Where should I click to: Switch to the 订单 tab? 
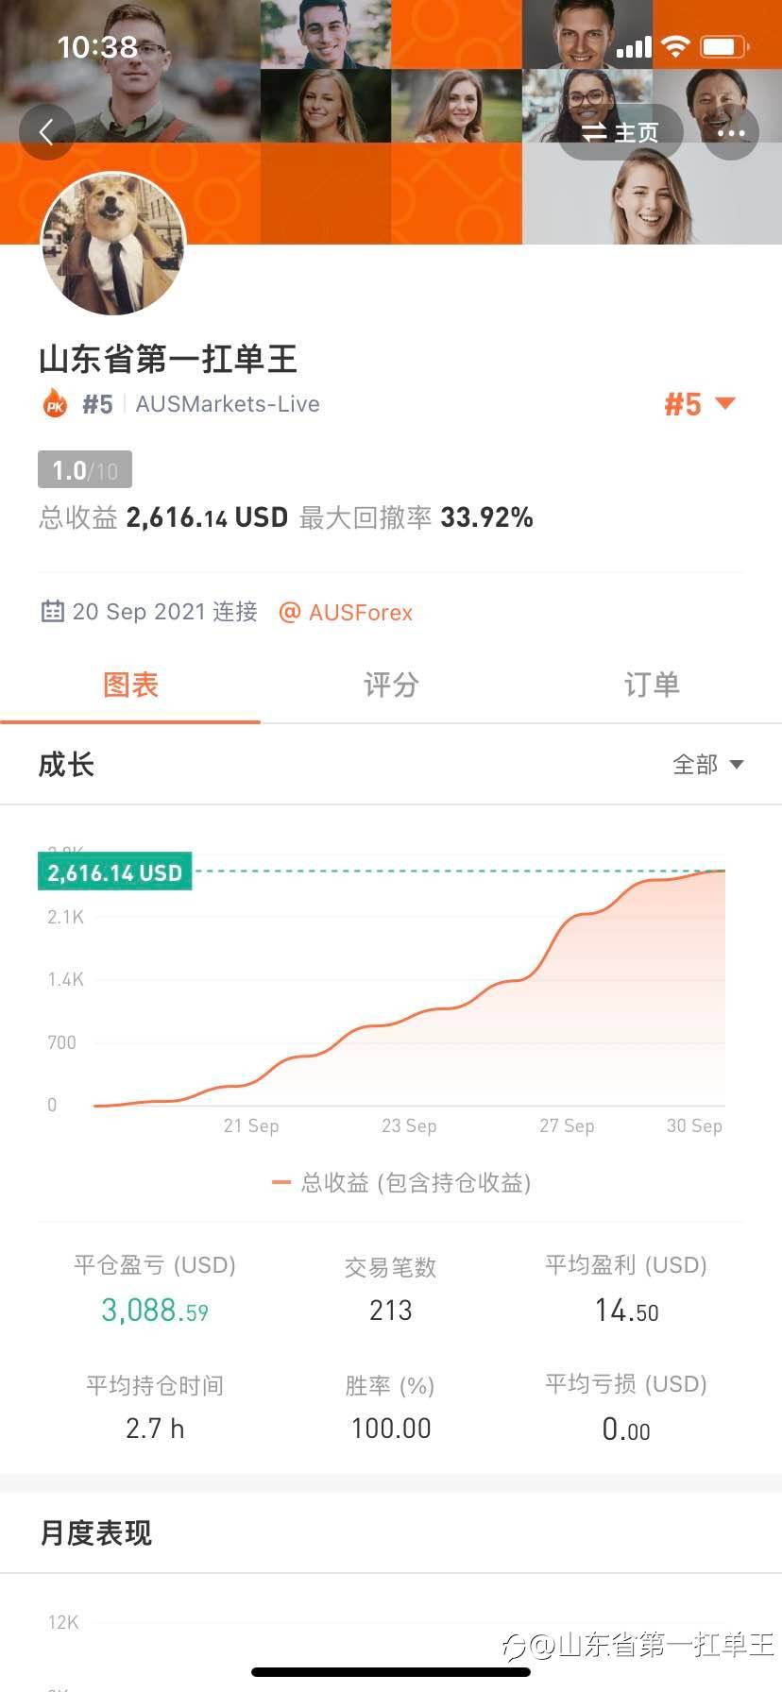coord(652,685)
